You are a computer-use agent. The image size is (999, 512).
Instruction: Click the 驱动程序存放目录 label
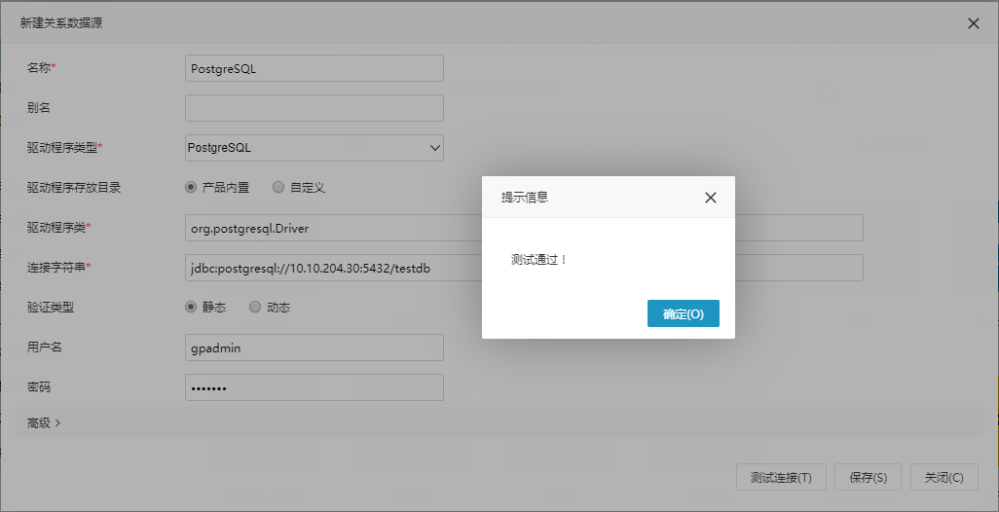(x=74, y=188)
